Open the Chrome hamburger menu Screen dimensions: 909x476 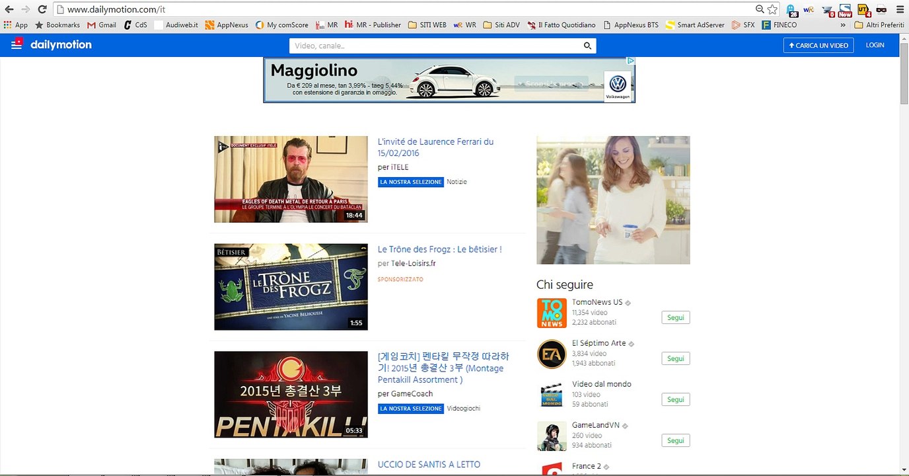click(x=899, y=9)
